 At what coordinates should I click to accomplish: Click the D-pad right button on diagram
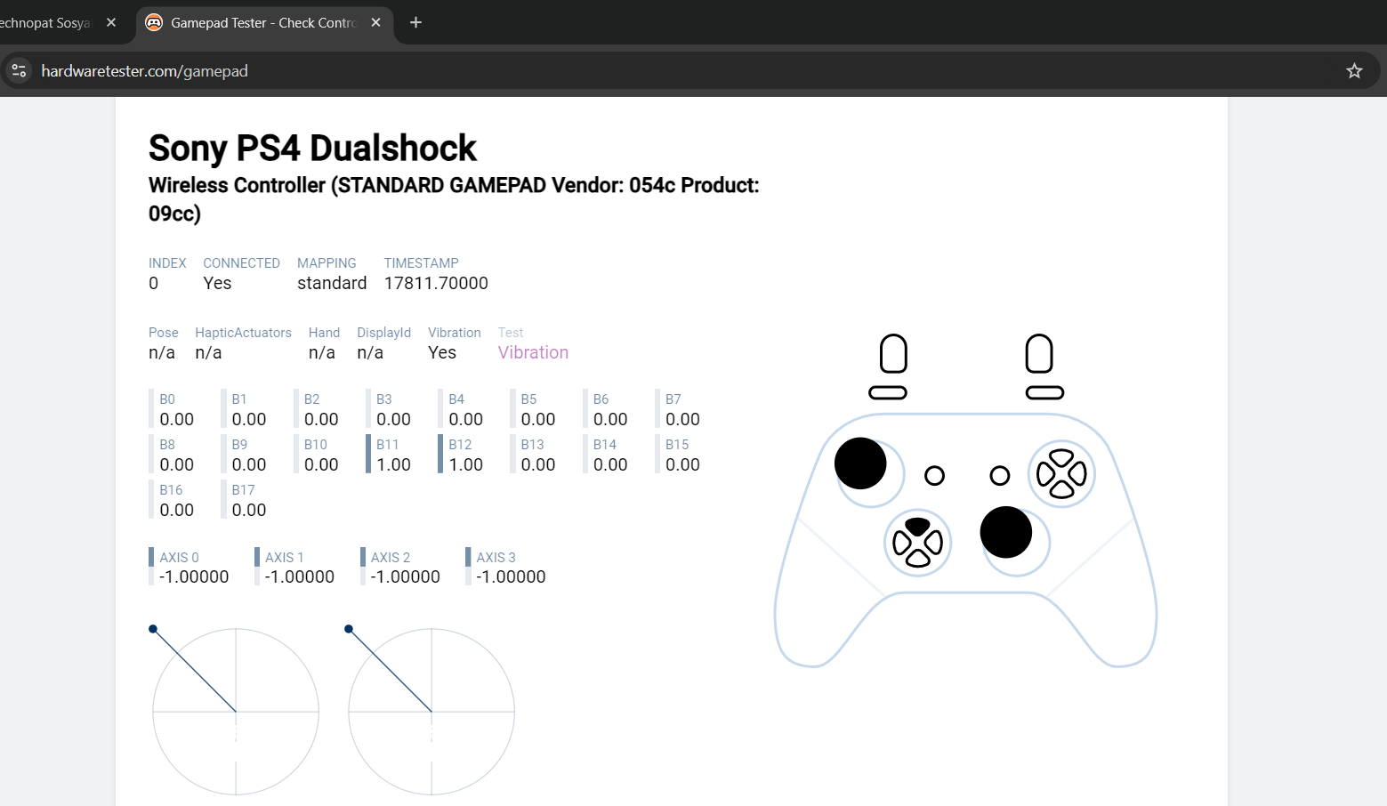934,543
